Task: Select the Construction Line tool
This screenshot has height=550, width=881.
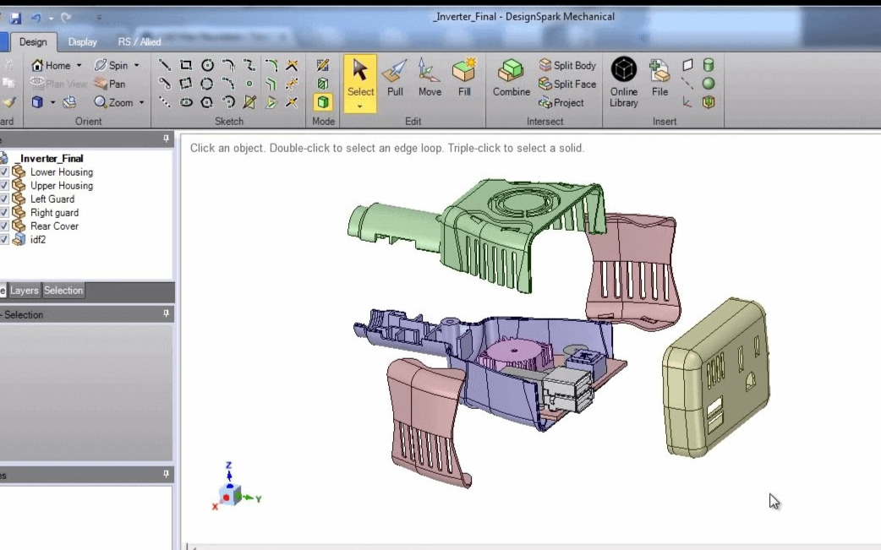Action: click(164, 102)
